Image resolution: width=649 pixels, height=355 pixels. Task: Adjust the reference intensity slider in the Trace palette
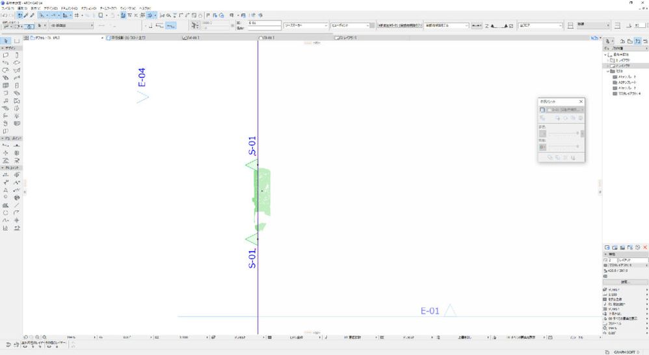tap(563, 133)
